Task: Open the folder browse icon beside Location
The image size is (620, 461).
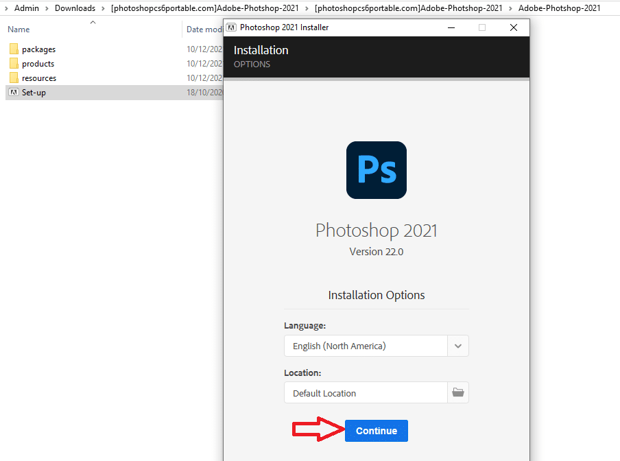Action: pyautogui.click(x=458, y=393)
